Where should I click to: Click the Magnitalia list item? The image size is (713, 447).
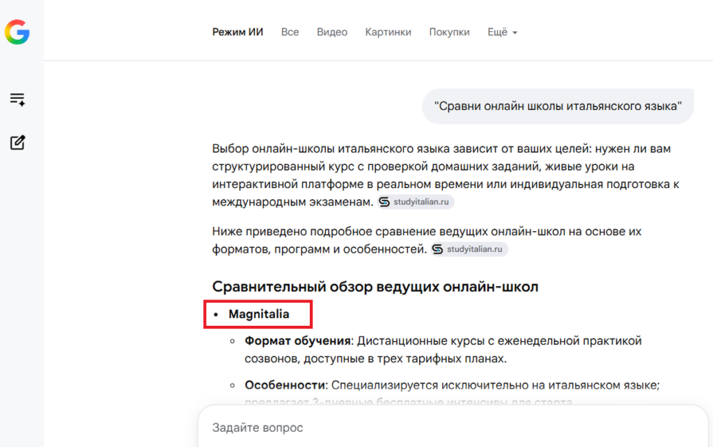(258, 314)
